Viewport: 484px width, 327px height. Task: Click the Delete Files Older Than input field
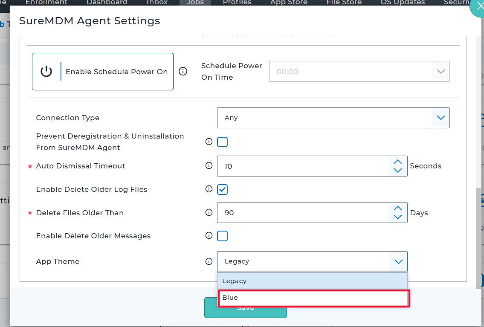303,212
